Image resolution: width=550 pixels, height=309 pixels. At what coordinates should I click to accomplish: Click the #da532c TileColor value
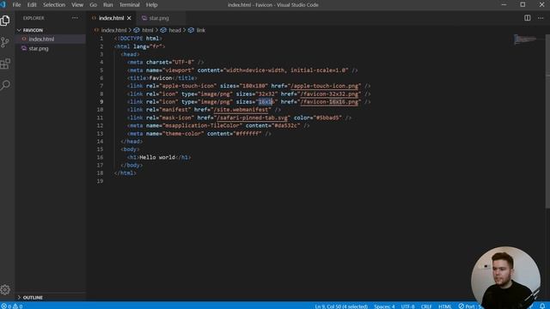[x=285, y=125]
